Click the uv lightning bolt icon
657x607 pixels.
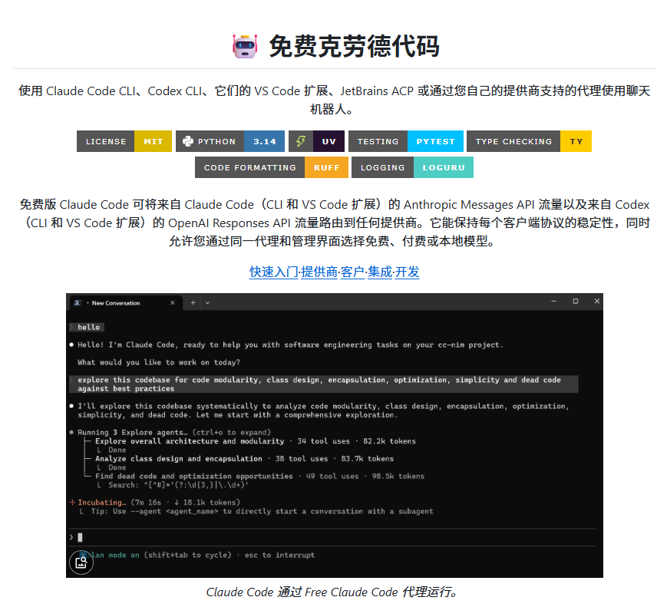[301, 141]
